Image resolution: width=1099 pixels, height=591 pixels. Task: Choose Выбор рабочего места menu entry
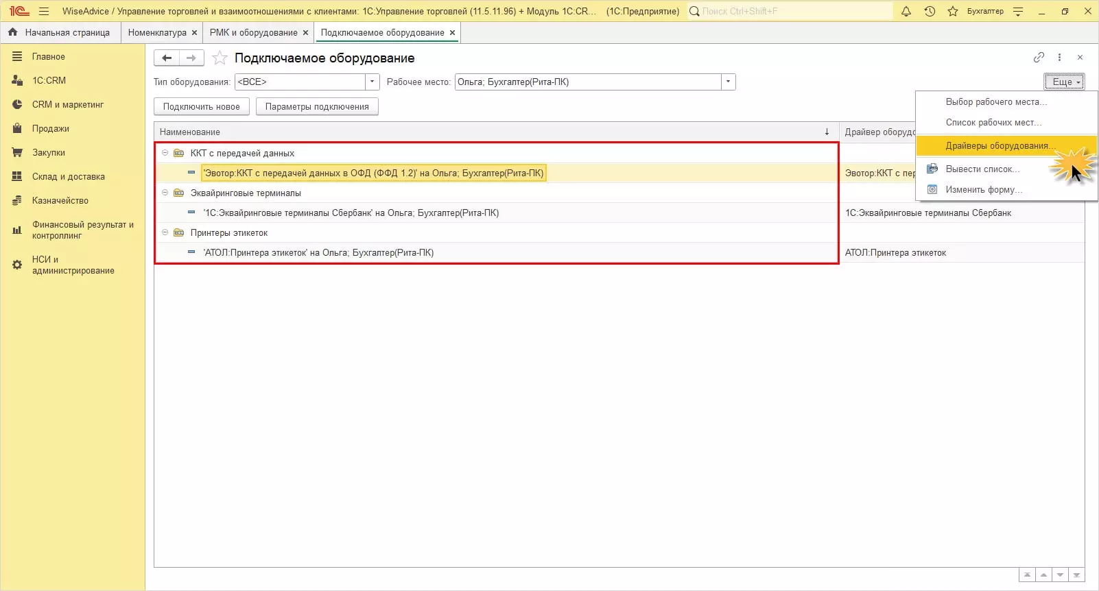coord(1006,101)
